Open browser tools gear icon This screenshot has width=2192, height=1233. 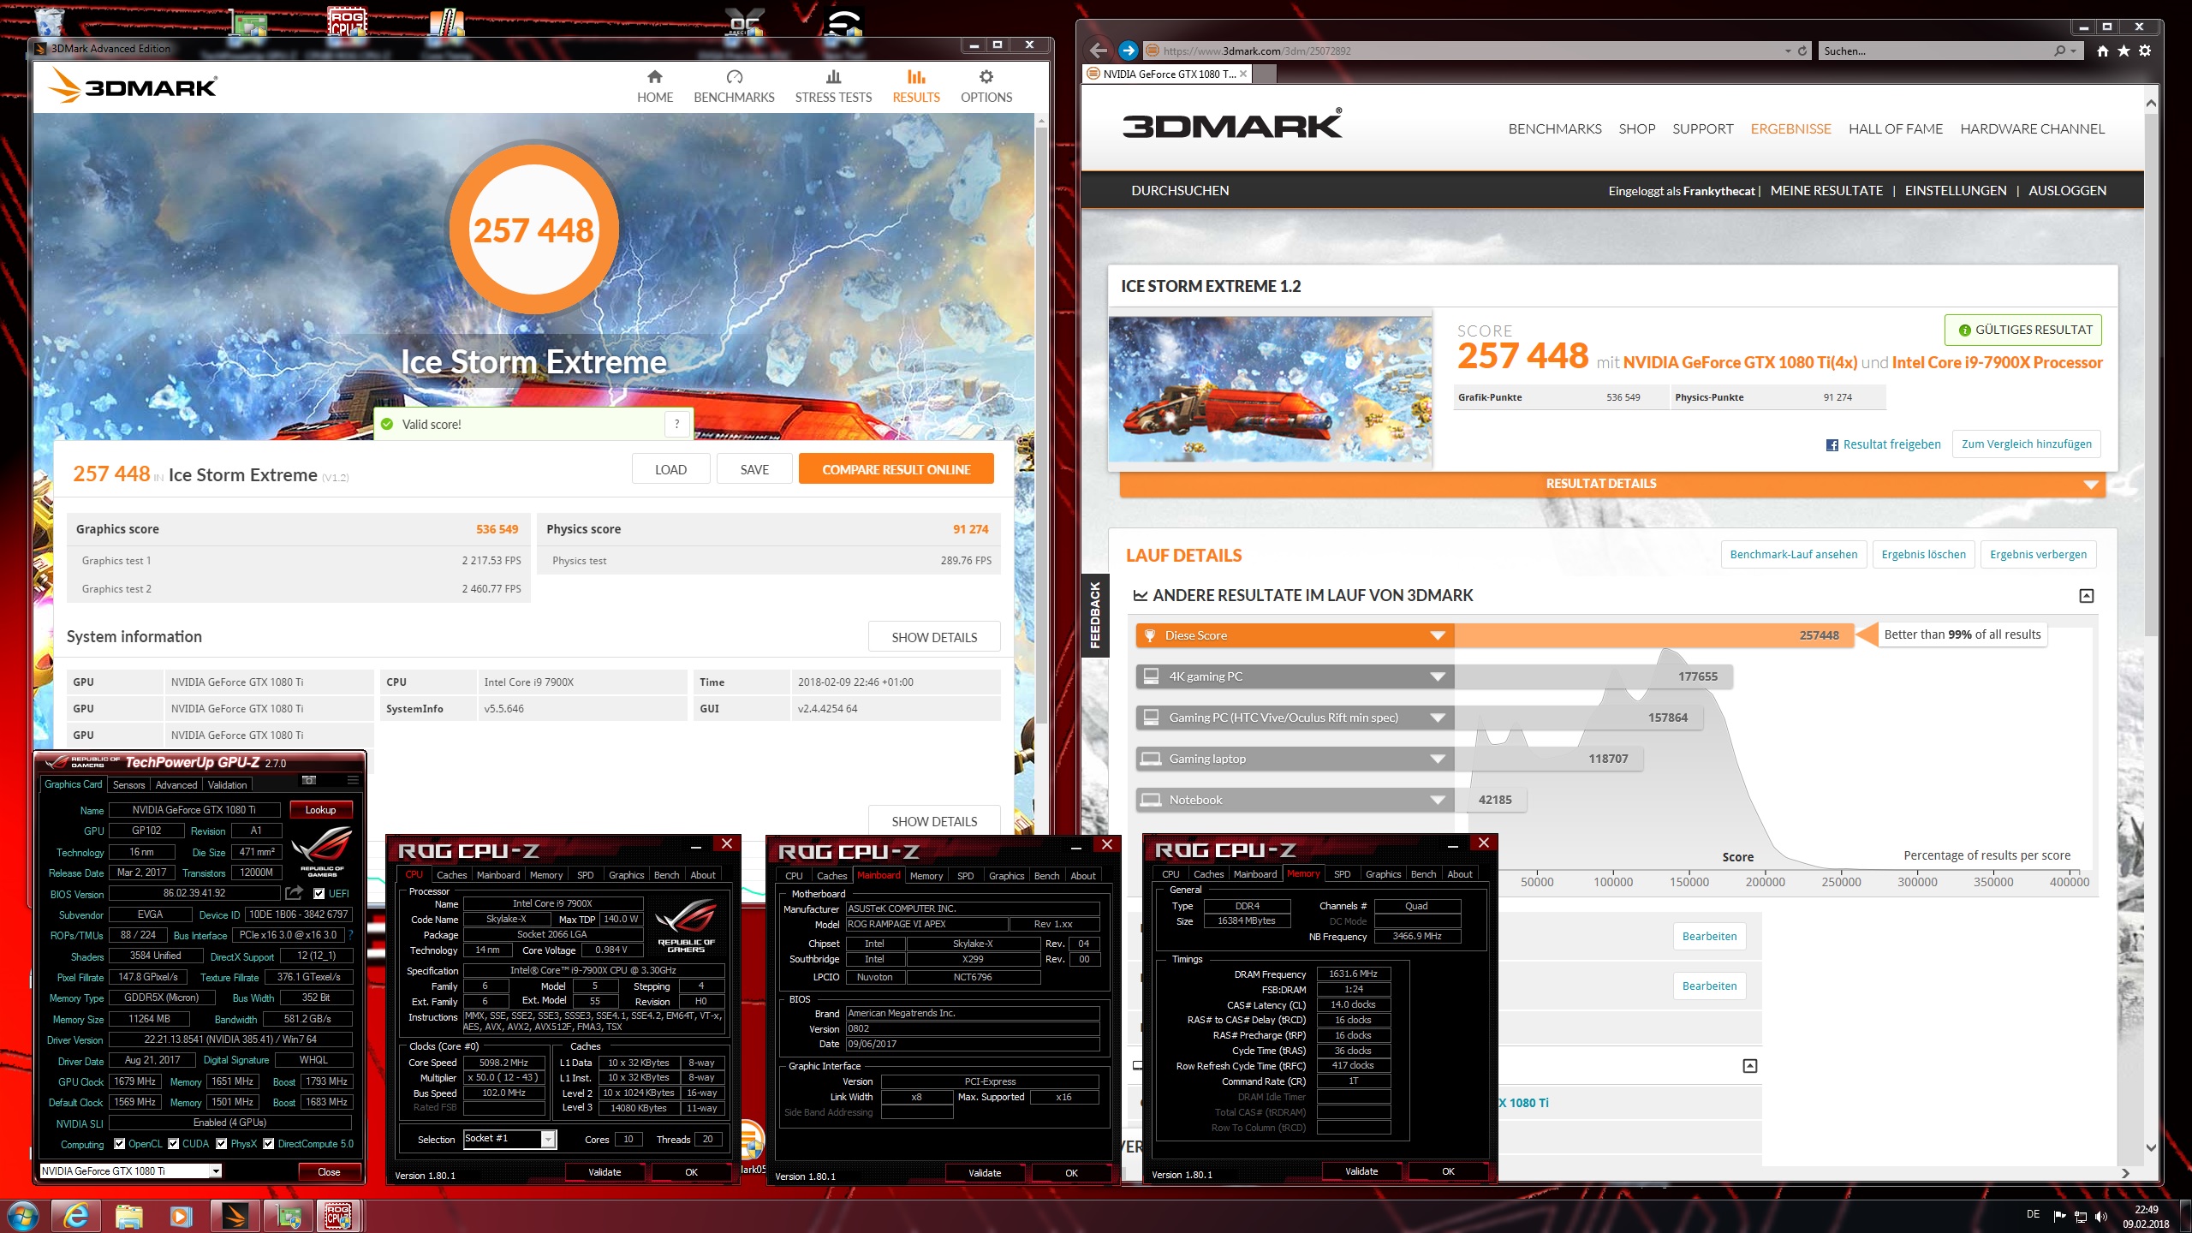2145,51
